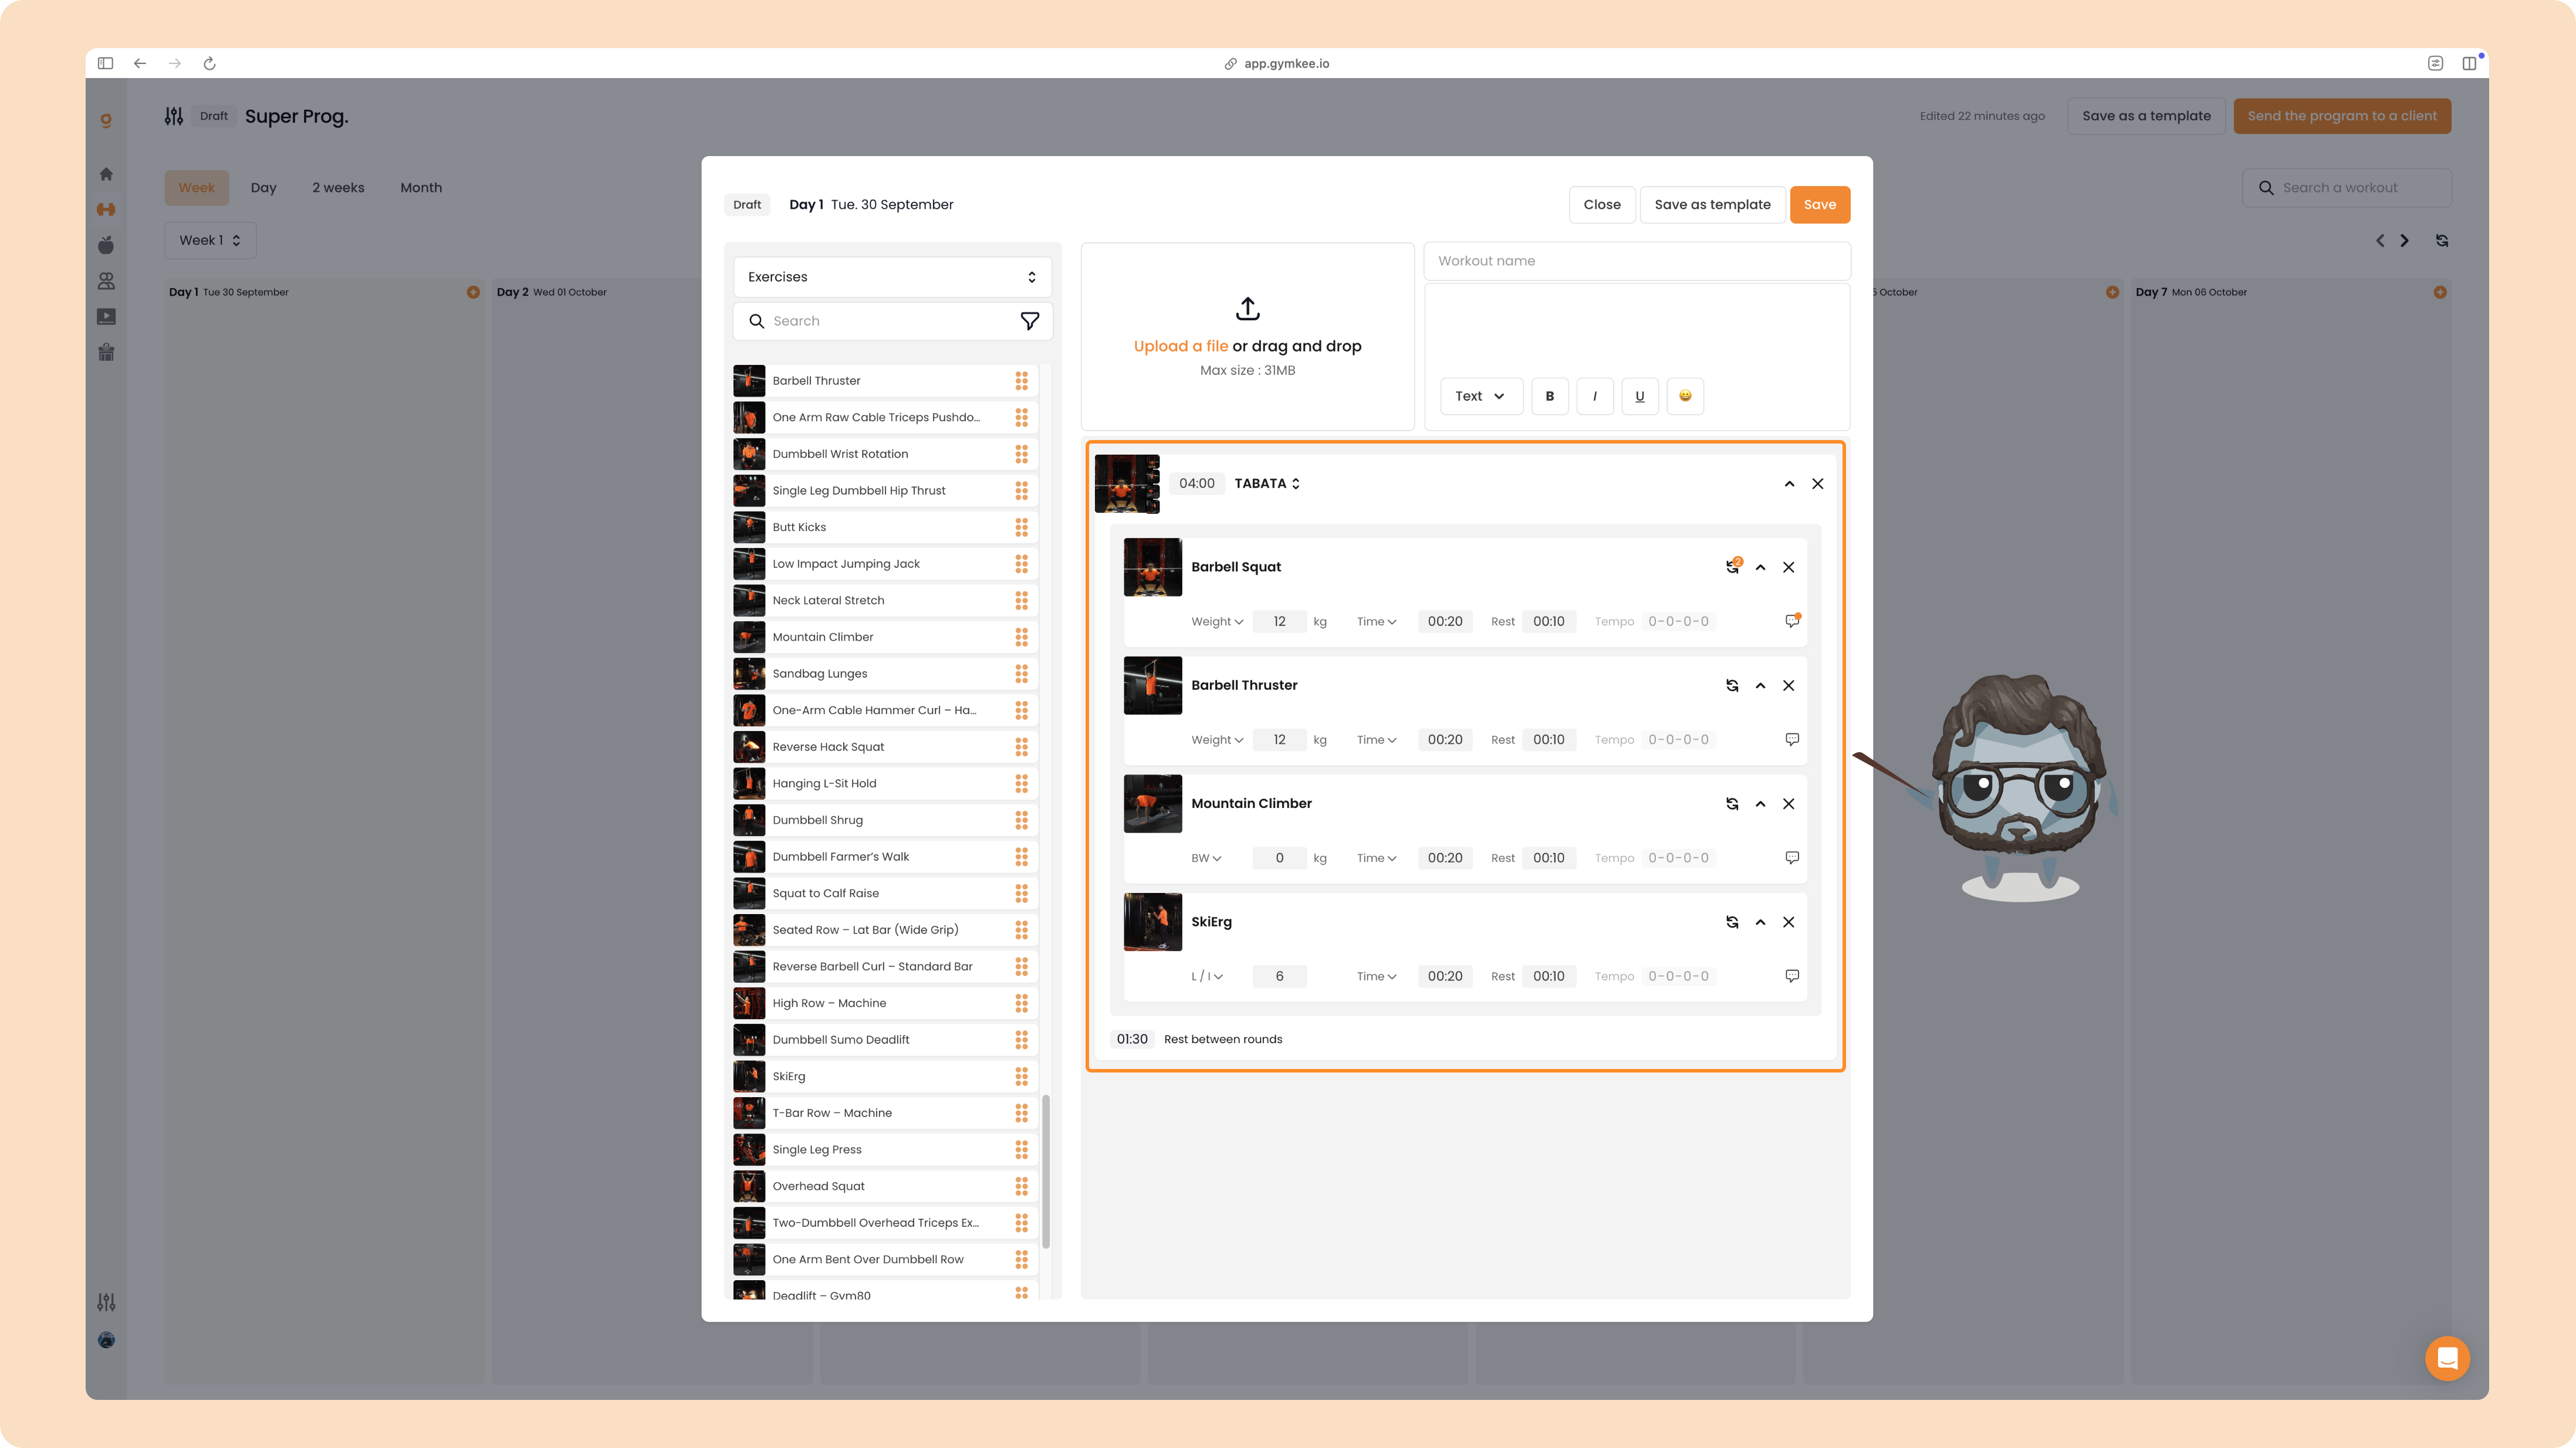
Task: Open Weight dropdown for Barbell Squat
Action: [1217, 622]
